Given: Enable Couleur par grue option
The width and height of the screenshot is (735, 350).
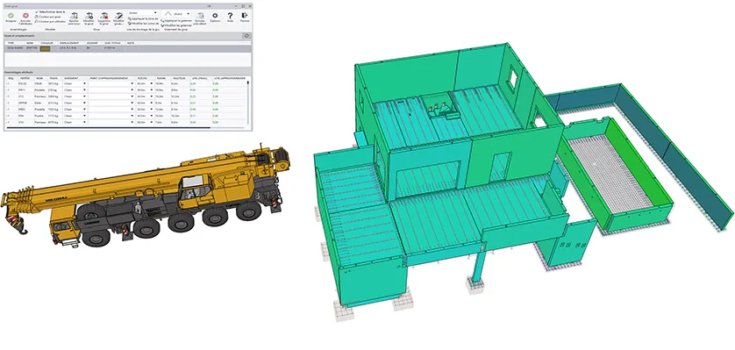Looking at the screenshot, I should [x=48, y=17].
